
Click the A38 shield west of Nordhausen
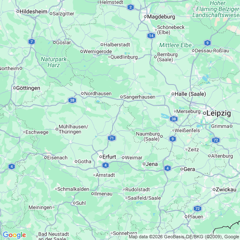click(72, 100)
